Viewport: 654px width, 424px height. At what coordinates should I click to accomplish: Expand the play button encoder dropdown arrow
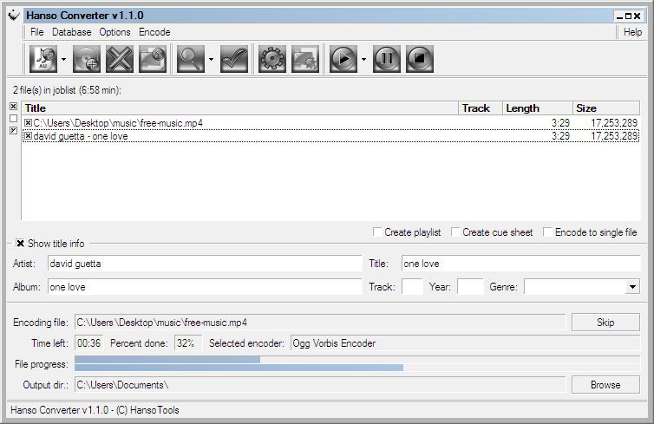point(363,59)
